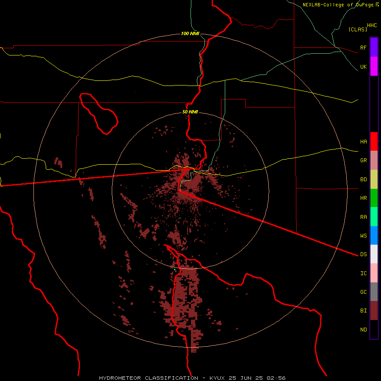381x381 pixels.
Task: Click the ND legend label
Action: [x=364, y=329]
